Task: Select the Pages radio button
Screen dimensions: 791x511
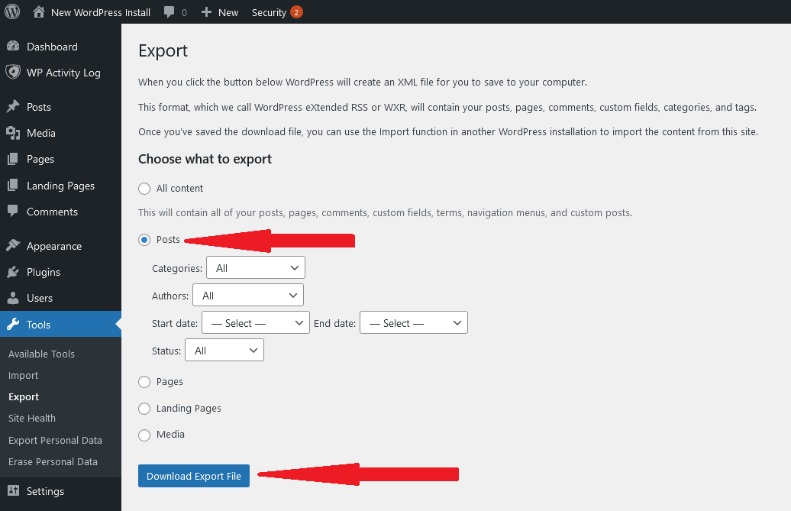Action: click(x=144, y=382)
